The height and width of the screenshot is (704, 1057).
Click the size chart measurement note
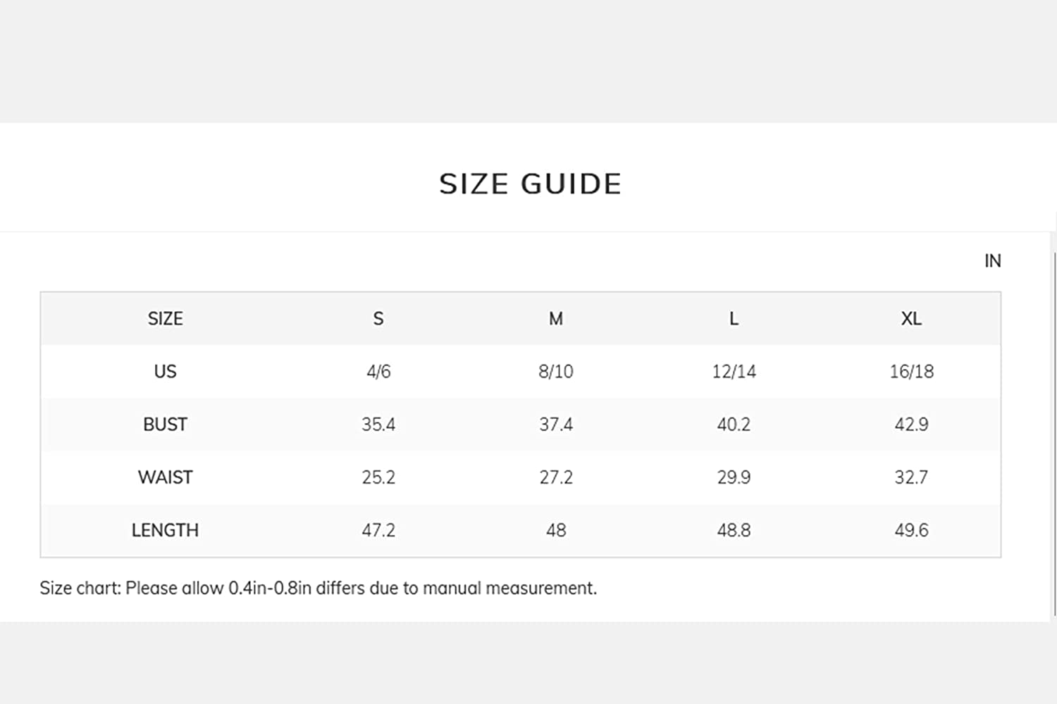coord(318,588)
